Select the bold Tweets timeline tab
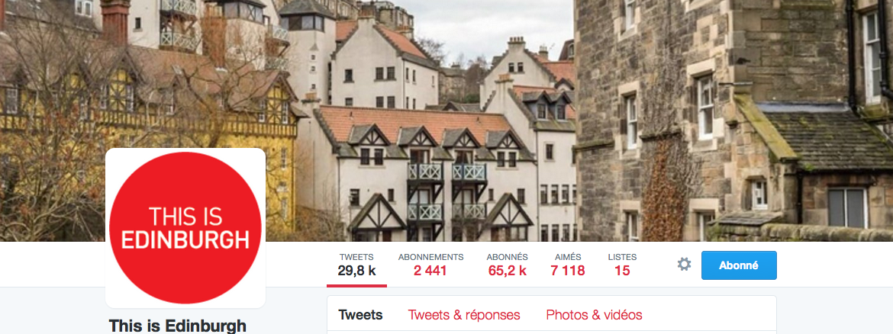This screenshot has height=334, width=893. [x=360, y=315]
